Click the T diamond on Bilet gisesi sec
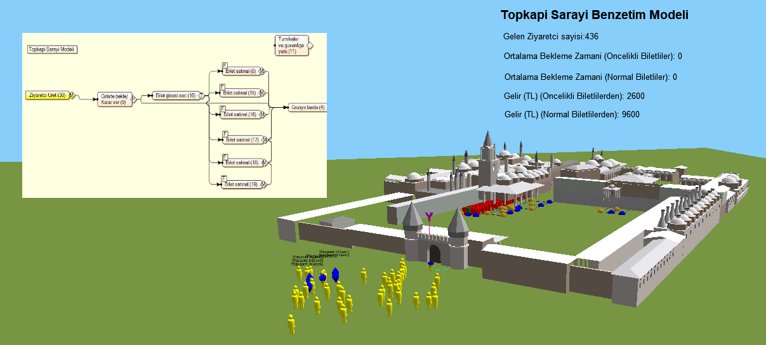 pos(202,96)
